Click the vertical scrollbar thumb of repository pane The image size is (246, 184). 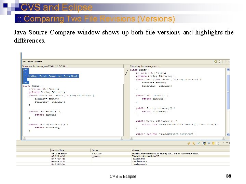pos(228,92)
